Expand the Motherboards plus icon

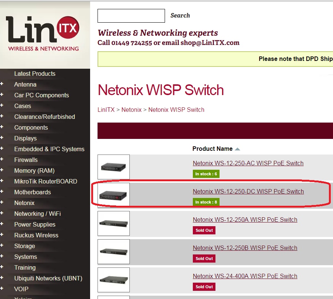click(x=2, y=191)
